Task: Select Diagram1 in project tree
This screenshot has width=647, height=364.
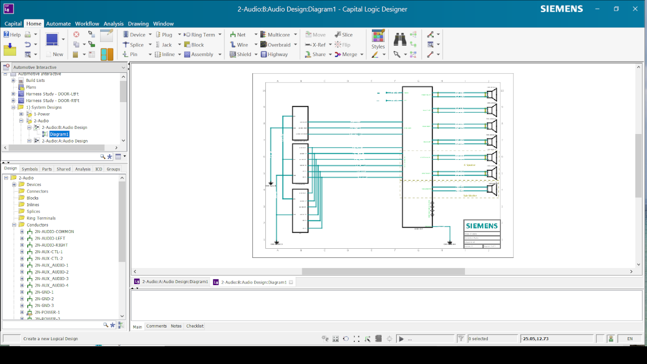Action: (x=59, y=134)
